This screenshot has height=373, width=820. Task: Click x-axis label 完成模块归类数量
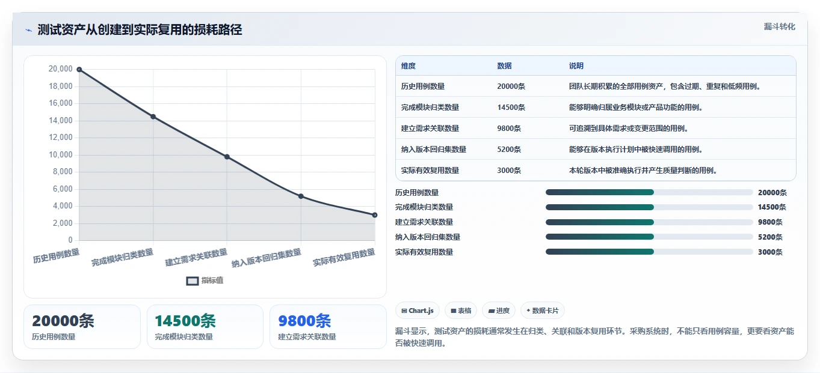pos(123,258)
